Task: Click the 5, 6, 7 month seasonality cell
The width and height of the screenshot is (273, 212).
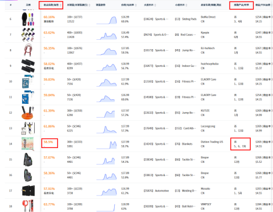Action: tap(240, 146)
